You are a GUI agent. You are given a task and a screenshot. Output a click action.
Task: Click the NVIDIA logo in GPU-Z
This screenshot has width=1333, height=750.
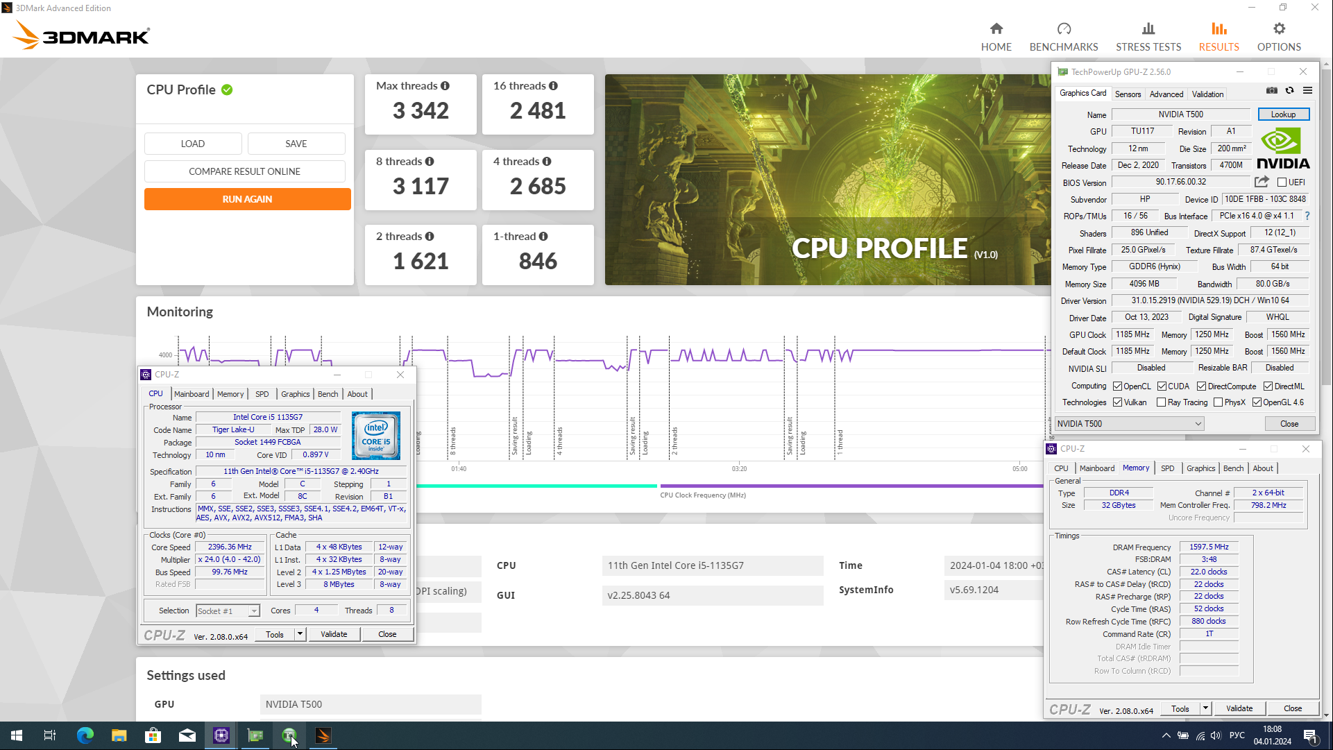pos(1282,149)
